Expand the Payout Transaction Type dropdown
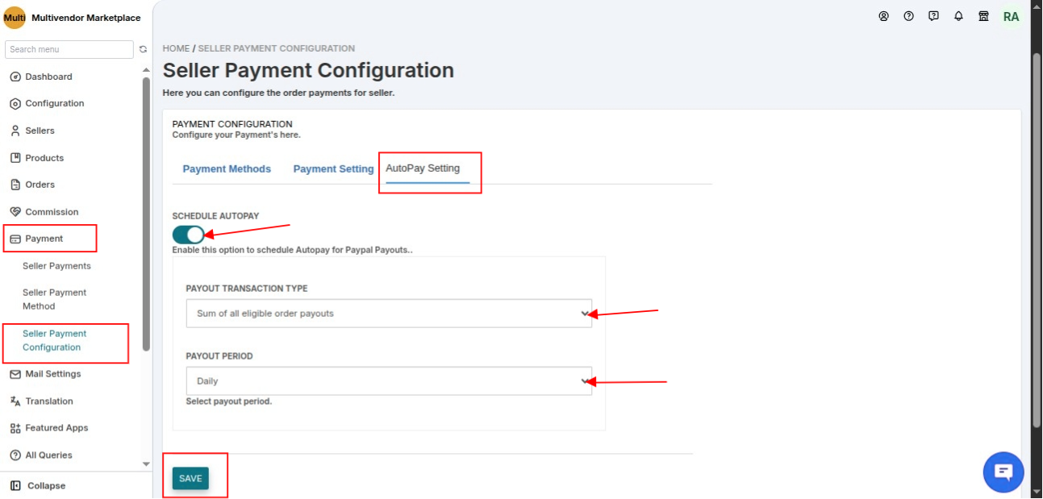This screenshot has width=1043, height=499. click(389, 314)
